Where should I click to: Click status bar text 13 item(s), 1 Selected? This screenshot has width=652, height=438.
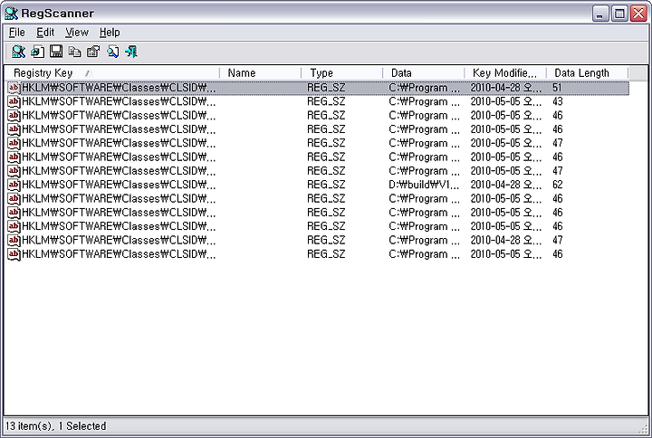pyautogui.click(x=56, y=426)
